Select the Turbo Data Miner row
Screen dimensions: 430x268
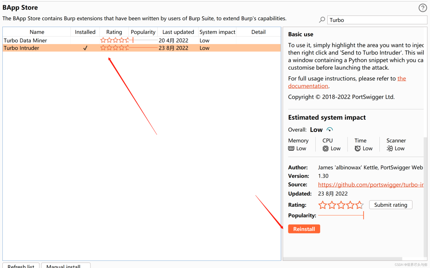142,40
